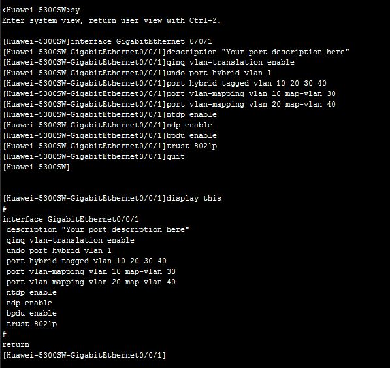Click the 'map-vlan 30' mapping command line
The height and width of the screenshot is (368, 390).
click(x=251, y=94)
